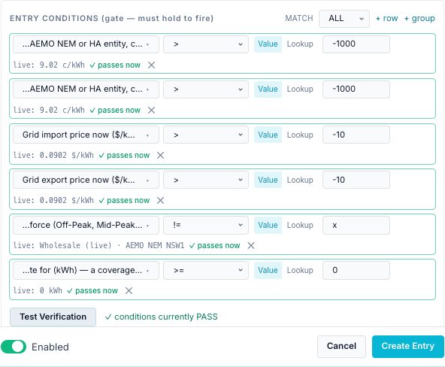
Task: Edit -10 value for Grid import price
Action: click(x=356, y=135)
